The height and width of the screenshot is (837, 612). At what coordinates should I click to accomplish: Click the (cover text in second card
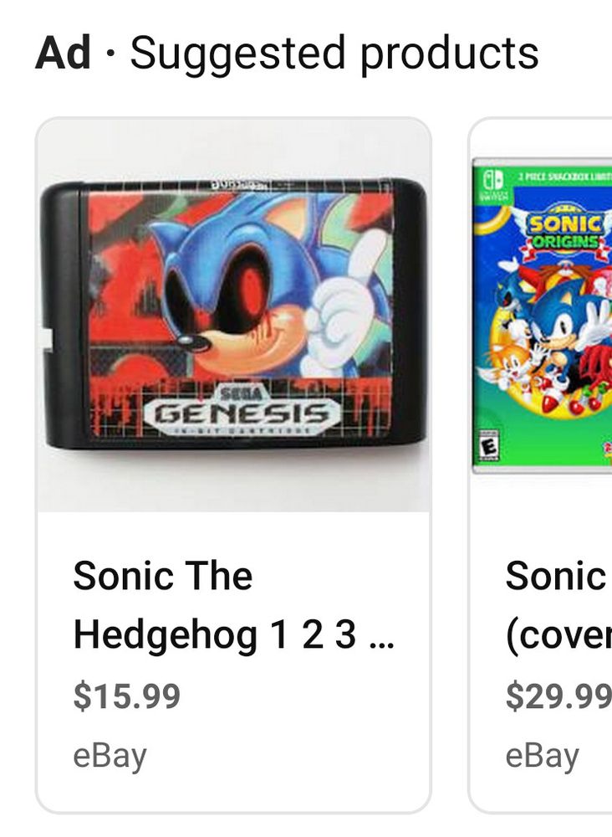coord(558,636)
